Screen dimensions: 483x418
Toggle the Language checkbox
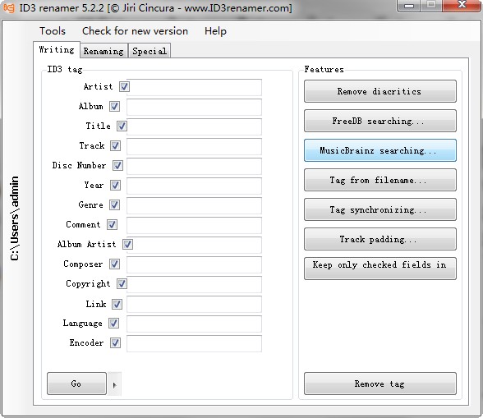pos(113,323)
